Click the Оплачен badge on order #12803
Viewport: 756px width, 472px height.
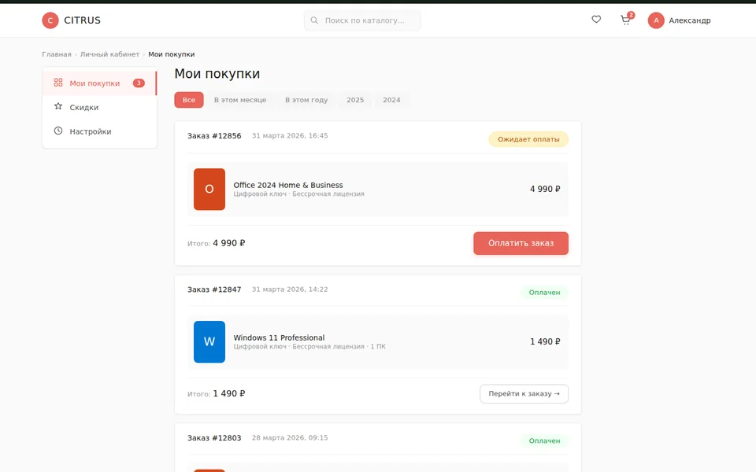point(544,441)
